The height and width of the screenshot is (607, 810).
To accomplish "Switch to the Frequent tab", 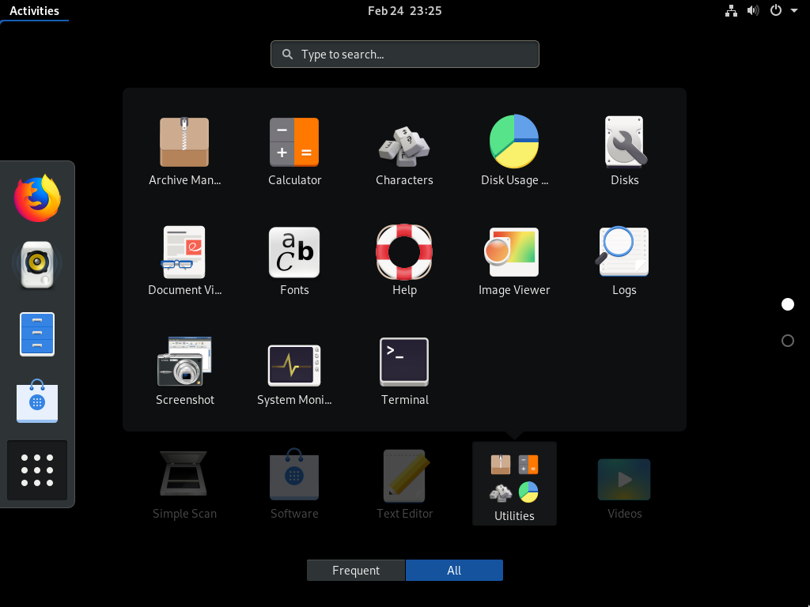I will (356, 571).
